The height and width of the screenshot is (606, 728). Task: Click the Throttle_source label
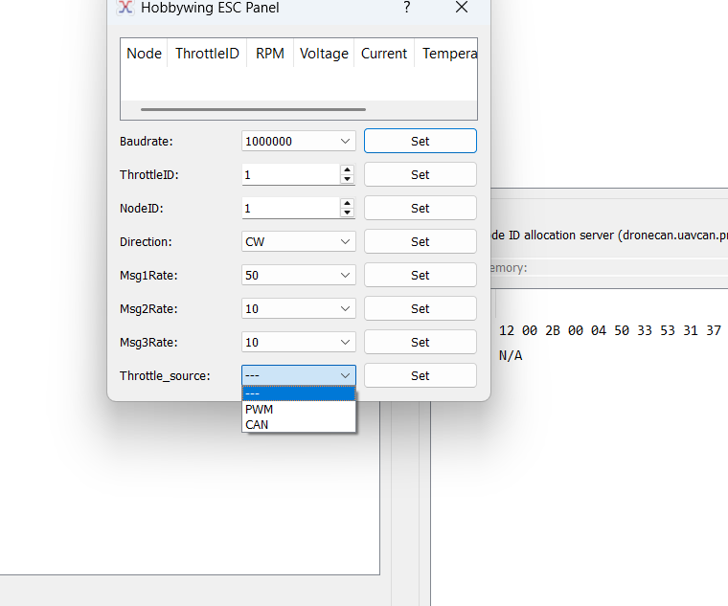165,375
